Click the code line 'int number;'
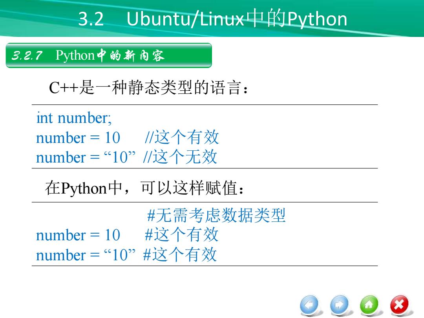 [74, 118]
